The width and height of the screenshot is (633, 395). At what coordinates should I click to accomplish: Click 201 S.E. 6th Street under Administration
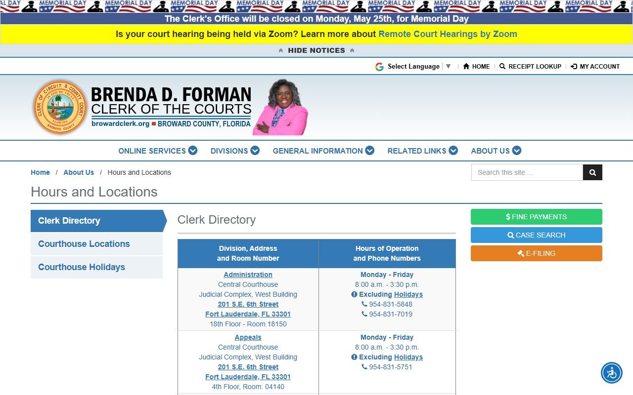(x=248, y=304)
